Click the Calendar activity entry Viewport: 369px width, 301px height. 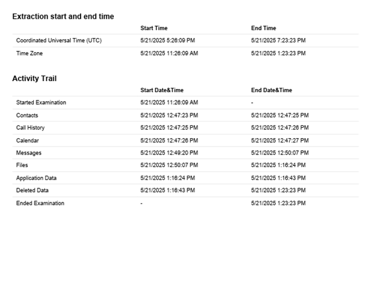coord(27,141)
